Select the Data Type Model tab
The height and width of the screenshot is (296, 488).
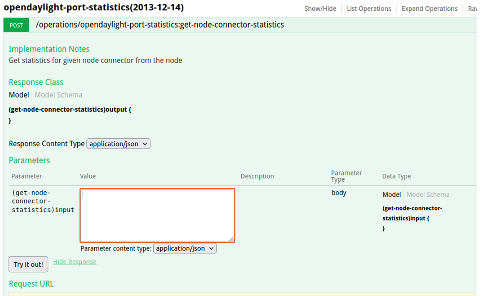click(391, 195)
